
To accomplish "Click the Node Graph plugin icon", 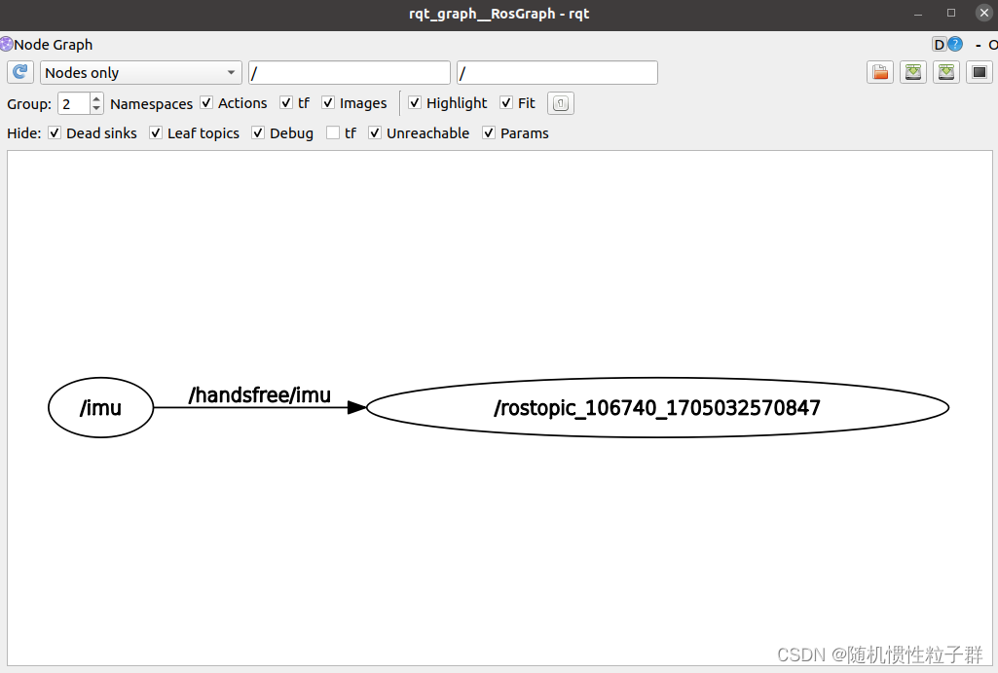I will pos(8,44).
